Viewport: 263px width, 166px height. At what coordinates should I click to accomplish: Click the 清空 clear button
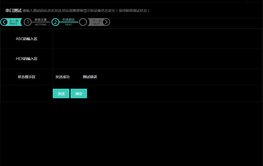(x=79, y=93)
